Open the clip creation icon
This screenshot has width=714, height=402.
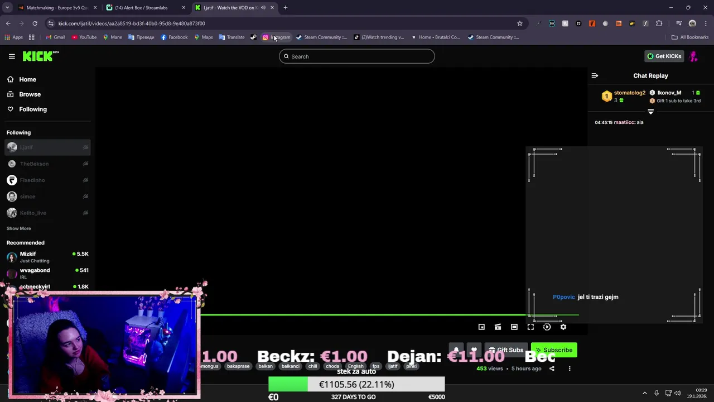click(x=498, y=327)
